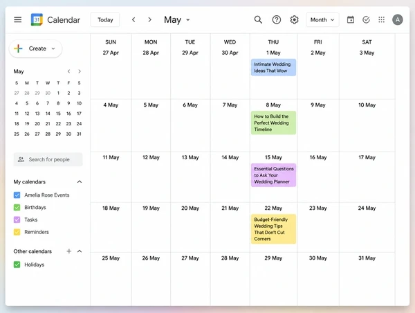Add other calendars with the plus icon
This screenshot has width=415, height=313.
coord(68,251)
